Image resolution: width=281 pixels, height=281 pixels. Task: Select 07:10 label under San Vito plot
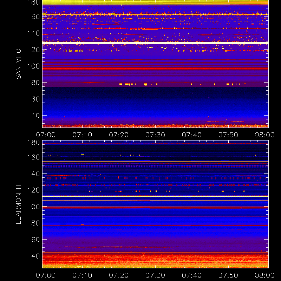[82, 135]
